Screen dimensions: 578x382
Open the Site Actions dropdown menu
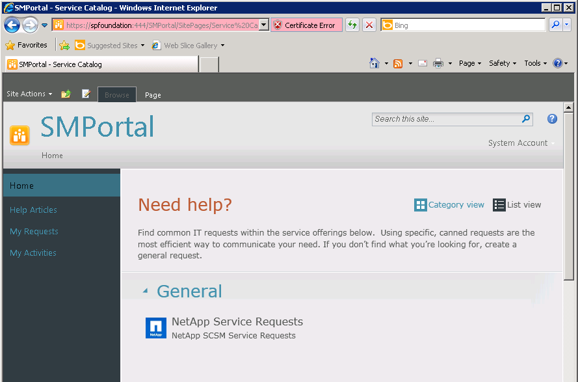pyautogui.click(x=29, y=94)
